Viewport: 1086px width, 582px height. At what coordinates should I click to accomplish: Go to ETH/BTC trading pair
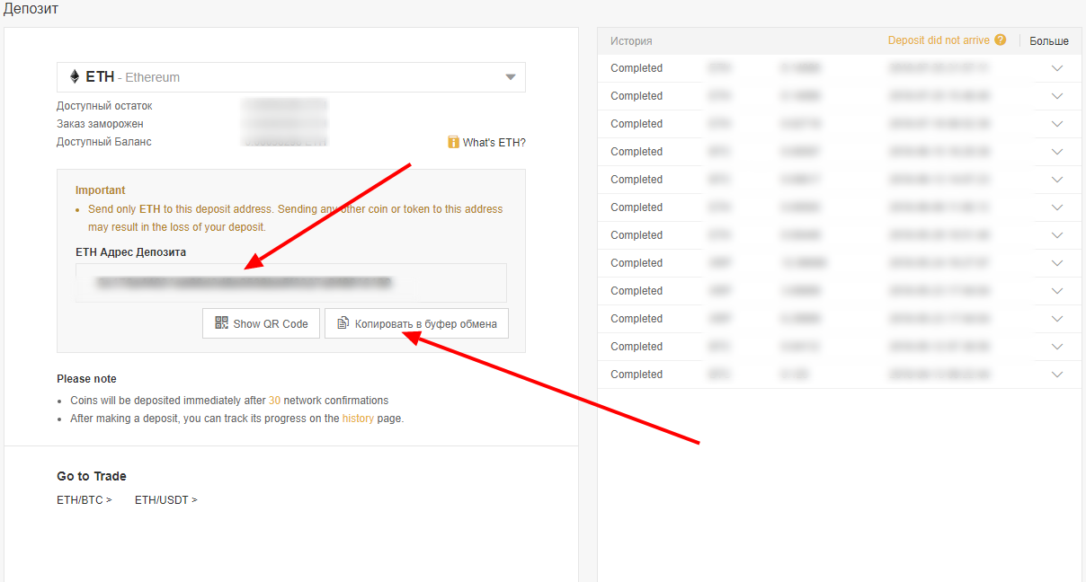coord(84,500)
